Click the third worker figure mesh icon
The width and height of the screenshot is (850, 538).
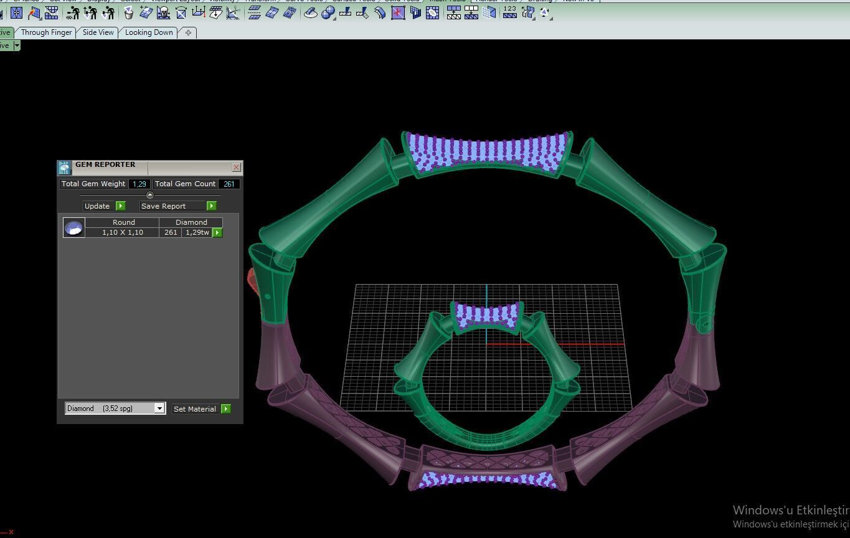tap(108, 12)
